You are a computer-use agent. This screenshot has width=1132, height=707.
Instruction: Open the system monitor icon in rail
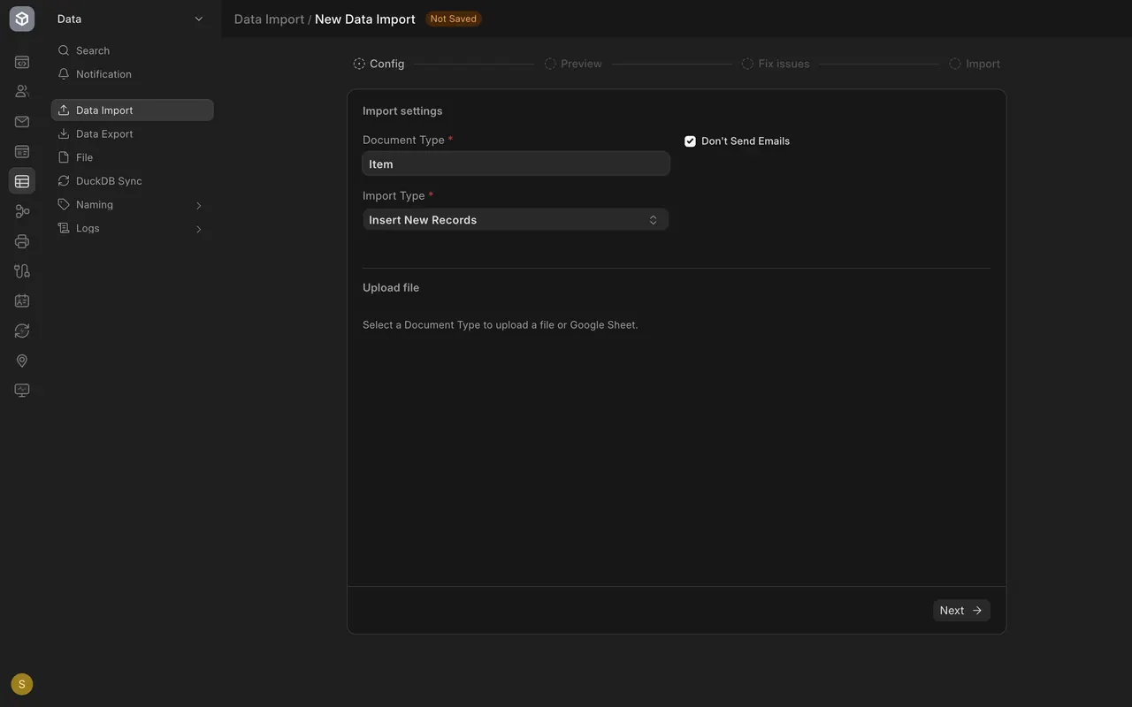[x=22, y=390]
